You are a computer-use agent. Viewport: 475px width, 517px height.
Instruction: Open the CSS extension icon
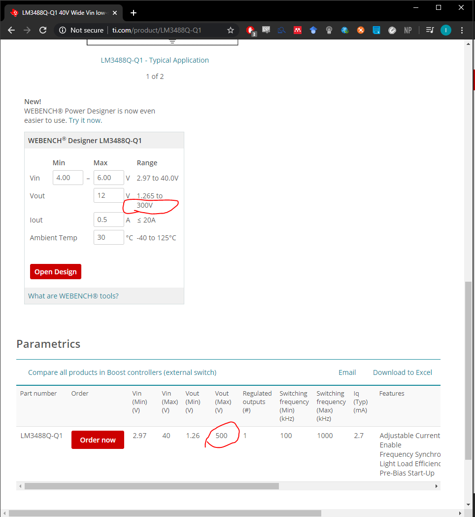[x=266, y=30]
